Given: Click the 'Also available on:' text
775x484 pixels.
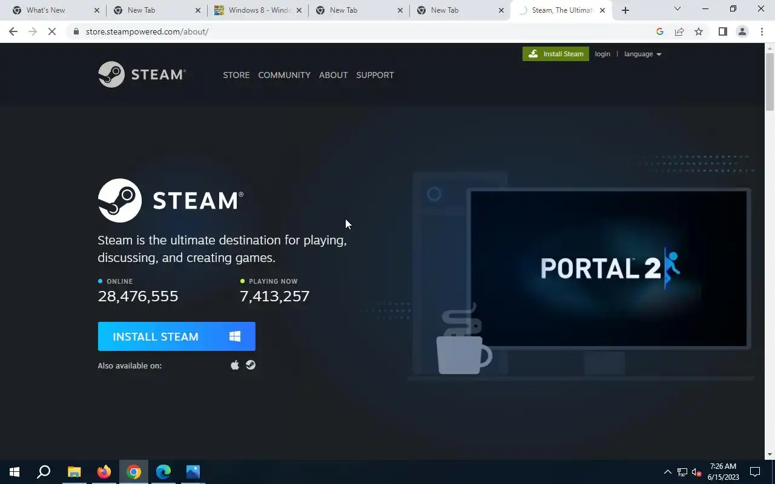Looking at the screenshot, I should click(x=130, y=365).
